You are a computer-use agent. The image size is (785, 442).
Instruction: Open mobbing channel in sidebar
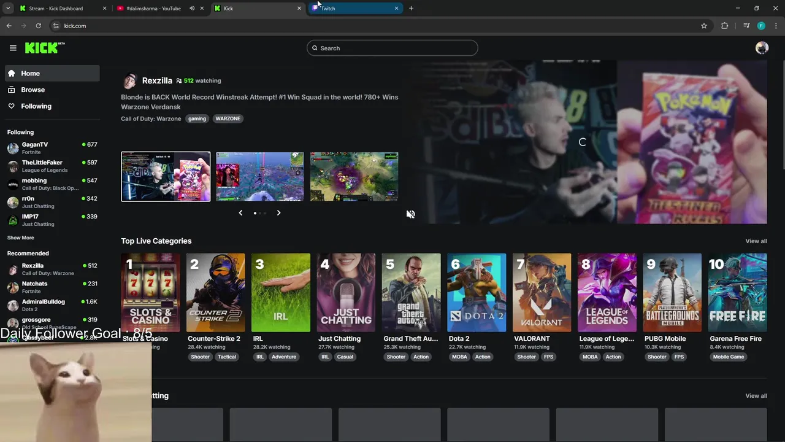tap(52, 184)
